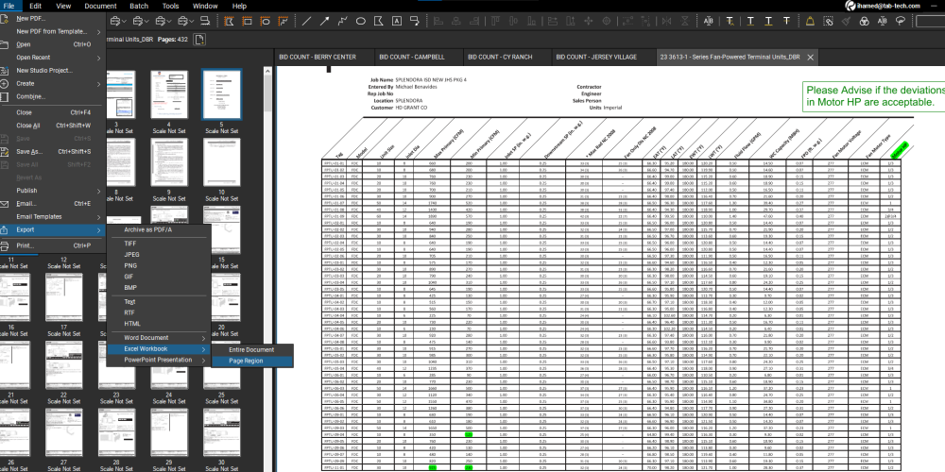Click the stamp icon left of sketch tools
Screen dimensions: 945x472
tap(204, 21)
